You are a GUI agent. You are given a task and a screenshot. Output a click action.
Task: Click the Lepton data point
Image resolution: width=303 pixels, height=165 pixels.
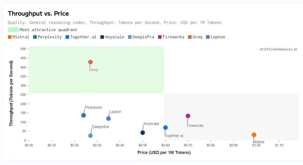pos(109,119)
